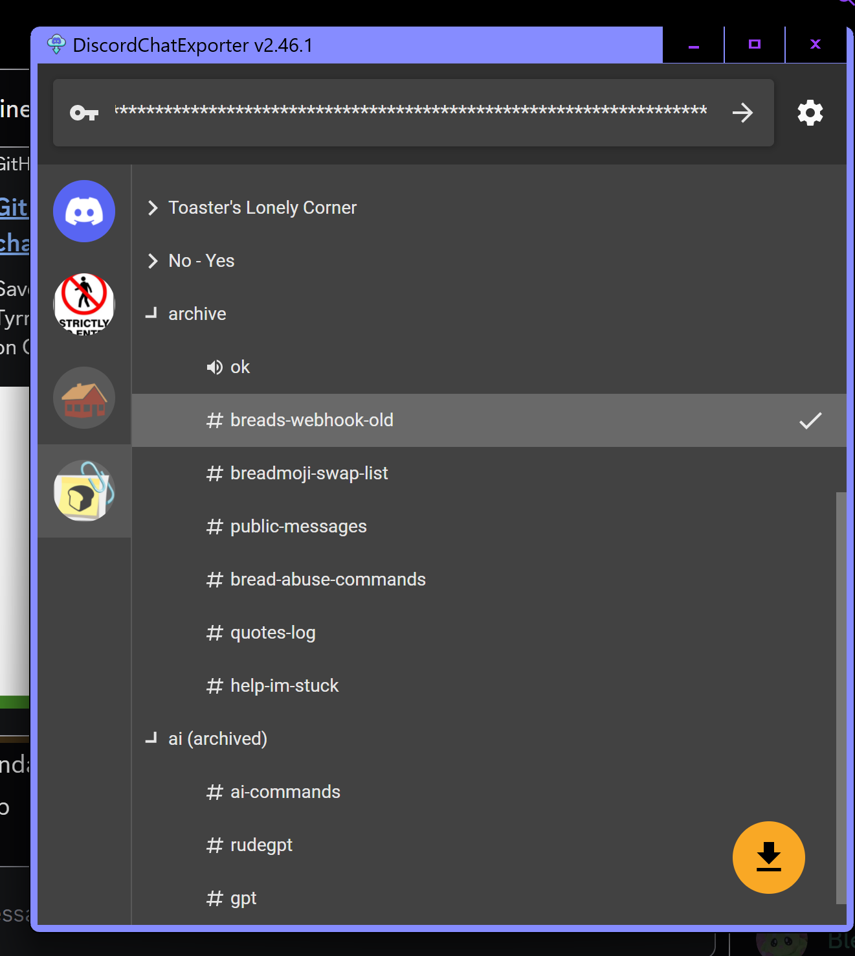The width and height of the screenshot is (855, 956).
Task: Select the red barn server icon
Action: click(x=84, y=397)
